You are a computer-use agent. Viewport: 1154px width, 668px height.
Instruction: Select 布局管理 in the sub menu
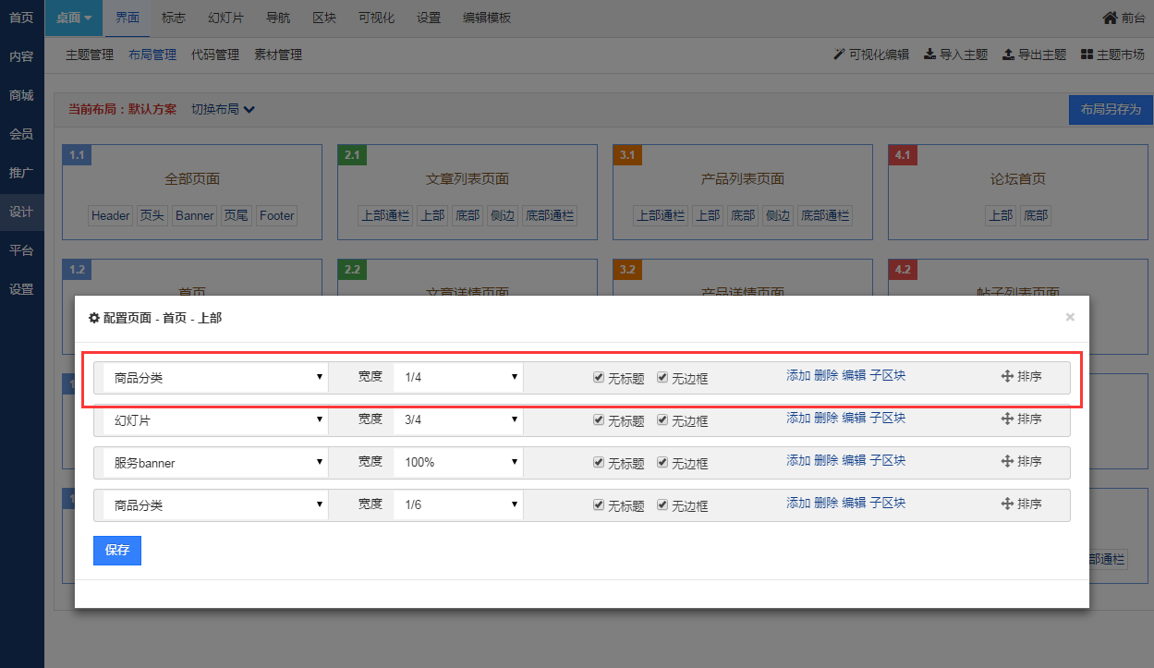[152, 55]
